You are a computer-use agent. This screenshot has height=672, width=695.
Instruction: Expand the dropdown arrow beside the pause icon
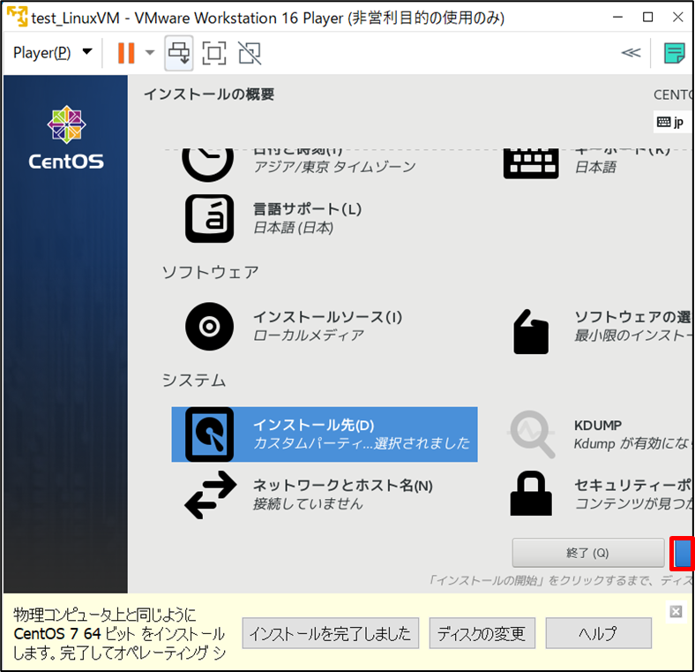coord(150,53)
